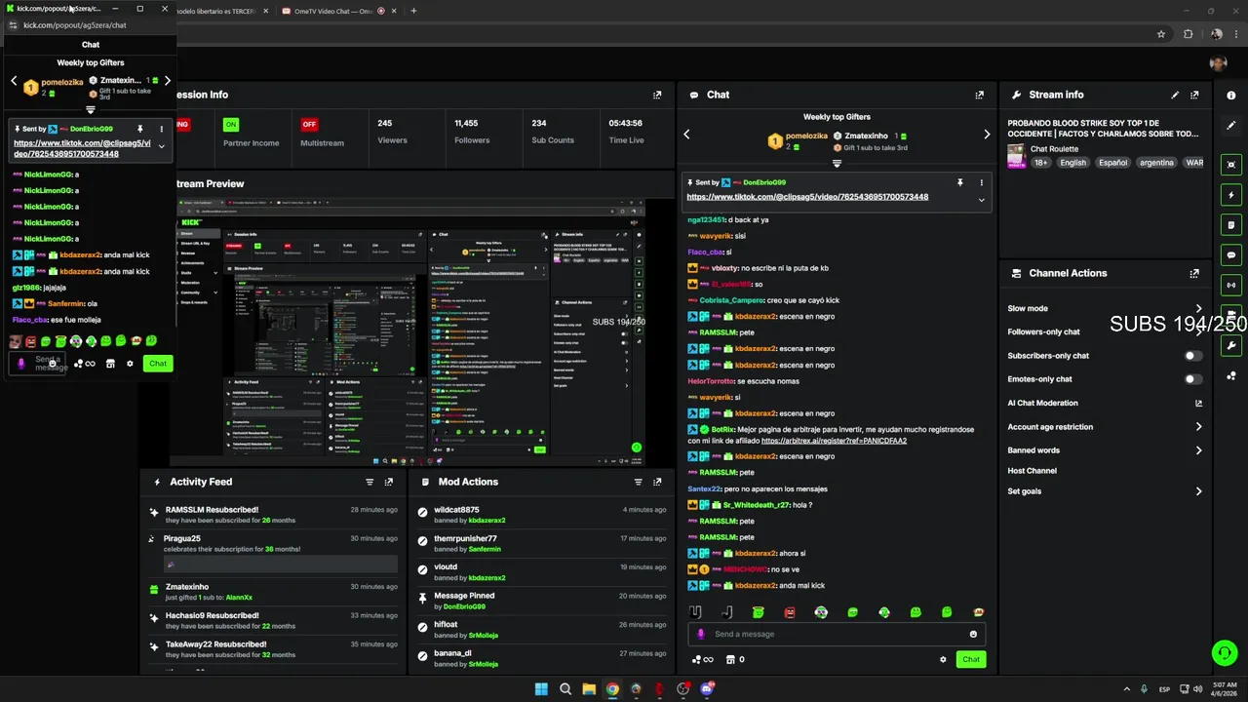Expand Banned words settings
This screenshot has width=1248, height=702.
click(x=1198, y=450)
